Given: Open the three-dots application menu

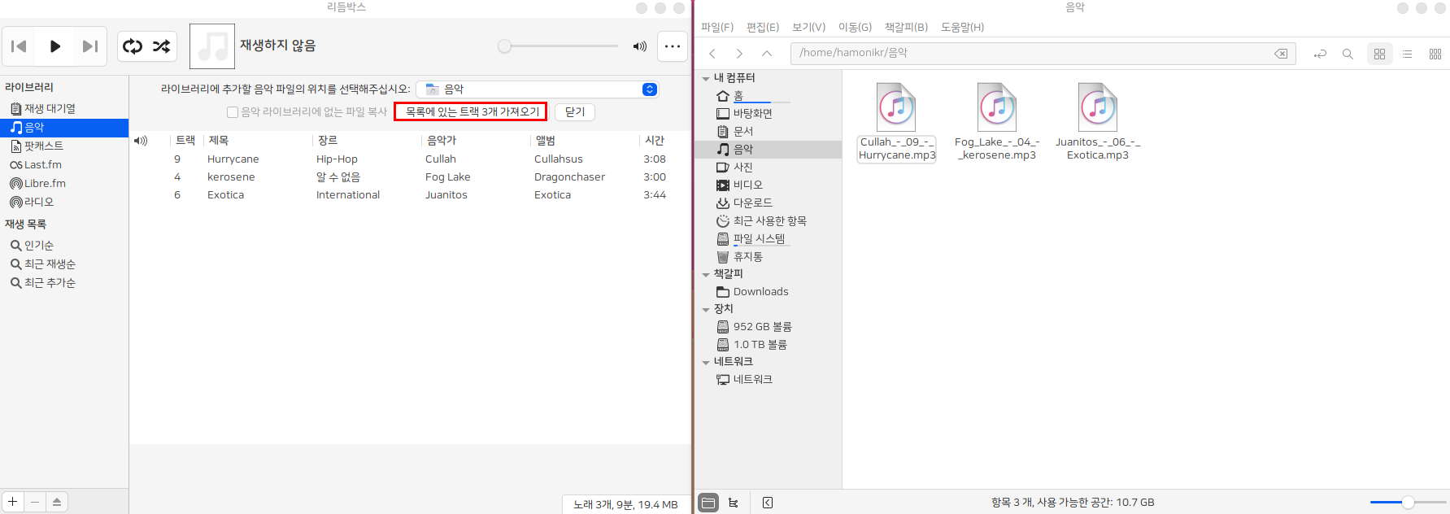Looking at the screenshot, I should (x=673, y=46).
